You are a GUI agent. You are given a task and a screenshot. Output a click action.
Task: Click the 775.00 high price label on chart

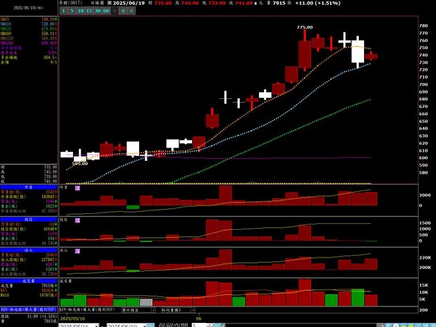coord(305,27)
